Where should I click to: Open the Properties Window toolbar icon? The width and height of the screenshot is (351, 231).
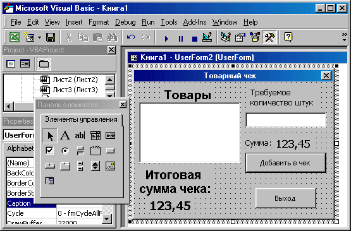tap(240, 37)
